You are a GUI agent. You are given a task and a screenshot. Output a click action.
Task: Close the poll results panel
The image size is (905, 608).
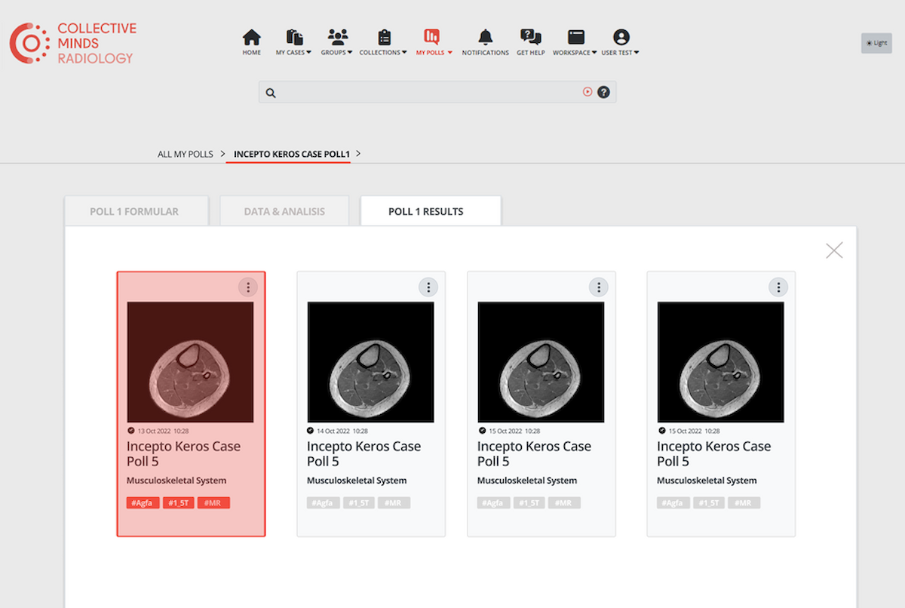(x=834, y=250)
